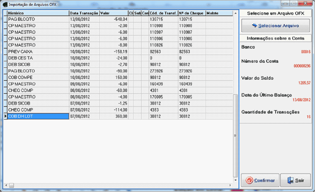Click the horizontal scrollbar thumb
Viewport: 315px width, 192px height.
pyautogui.click(x=11, y=185)
